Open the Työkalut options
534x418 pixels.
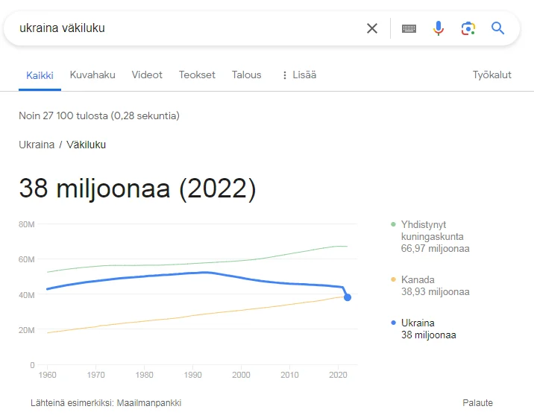(491, 75)
